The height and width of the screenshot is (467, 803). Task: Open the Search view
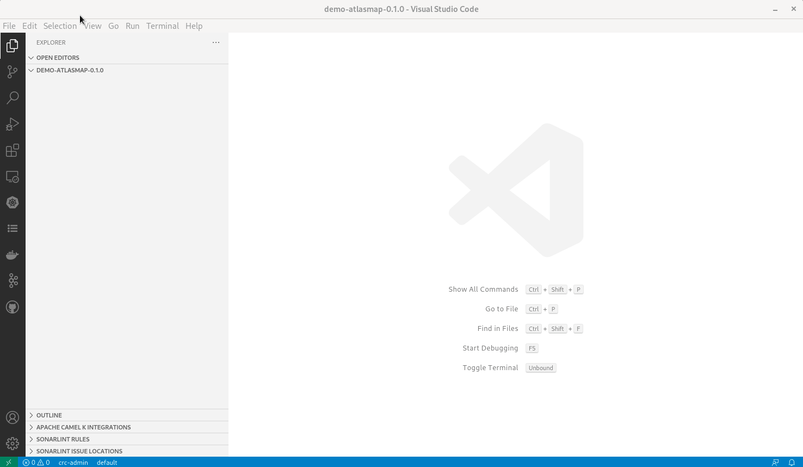13,97
